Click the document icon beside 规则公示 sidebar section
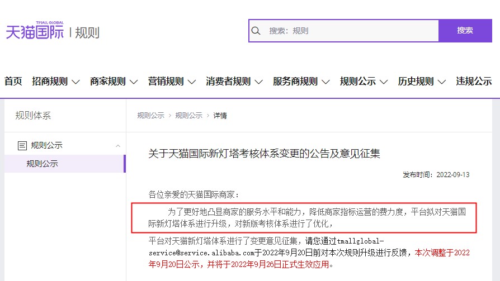The image size is (500, 281). 22,146
